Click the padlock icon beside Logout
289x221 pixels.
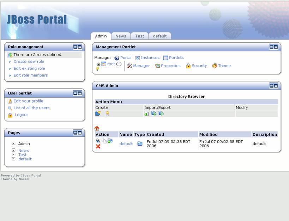[10, 115]
